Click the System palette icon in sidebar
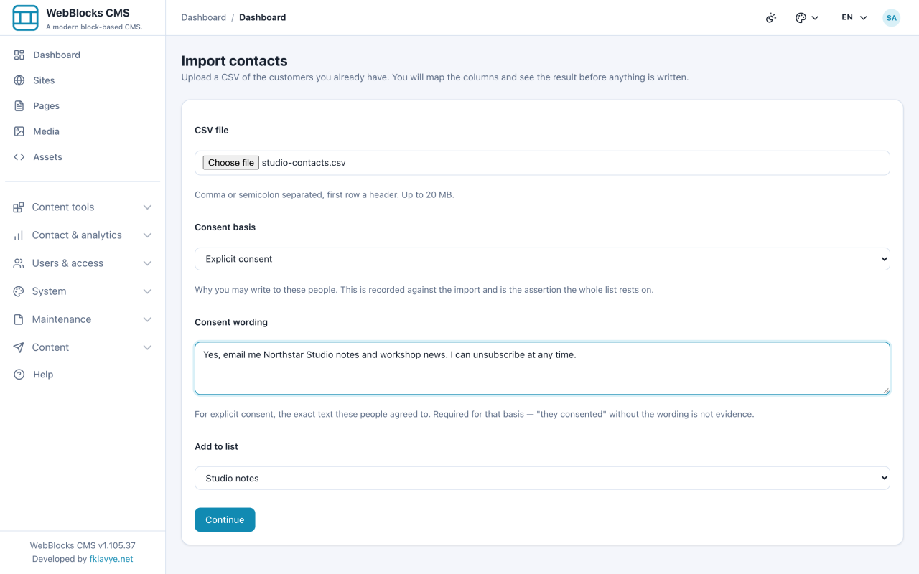 19,291
